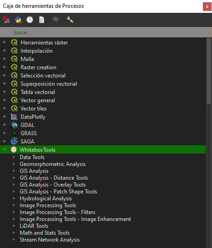
Task: Click QGIS icon beside Vector tiles
Action: click(x=14, y=109)
